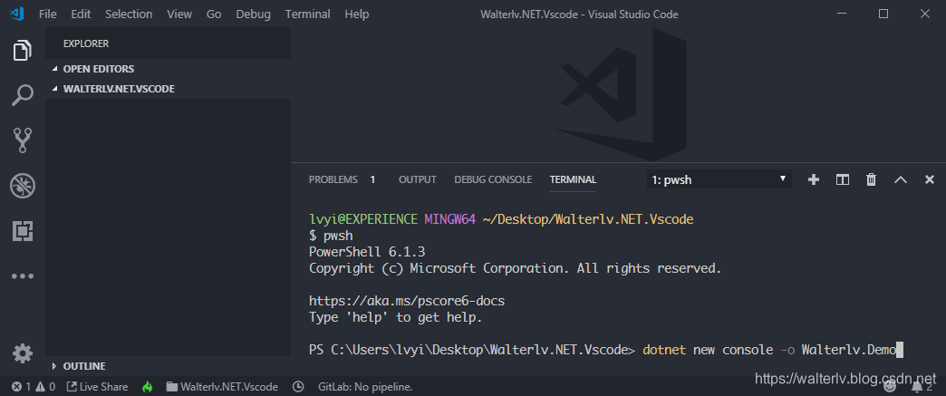Click the '$ pwsh' terminal line

point(331,236)
